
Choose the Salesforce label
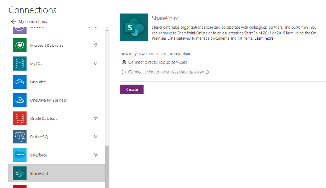click(38, 155)
